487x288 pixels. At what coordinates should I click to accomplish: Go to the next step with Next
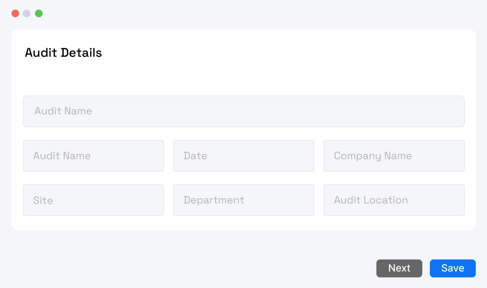(x=399, y=268)
